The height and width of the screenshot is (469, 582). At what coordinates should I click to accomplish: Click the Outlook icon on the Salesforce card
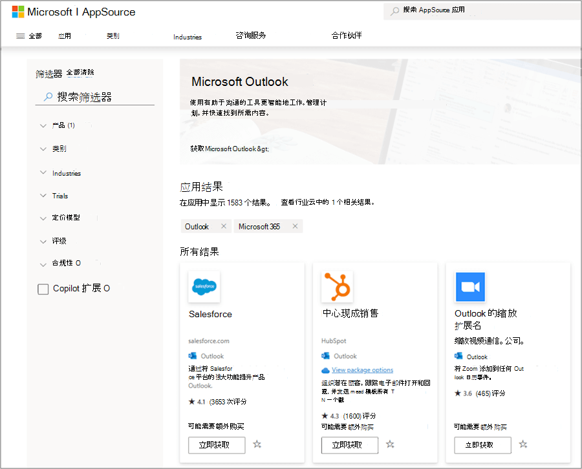[x=192, y=356]
